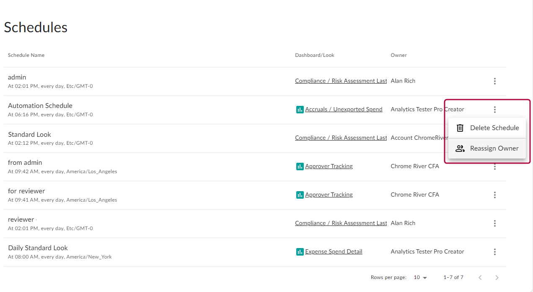
Task: Click the look icon next to Approver Tracking
Action: (x=300, y=166)
